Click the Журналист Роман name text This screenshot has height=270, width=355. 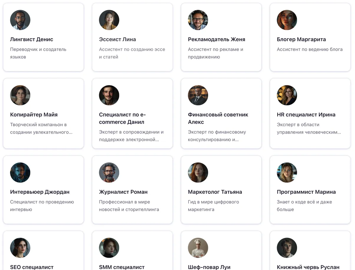tap(123, 191)
